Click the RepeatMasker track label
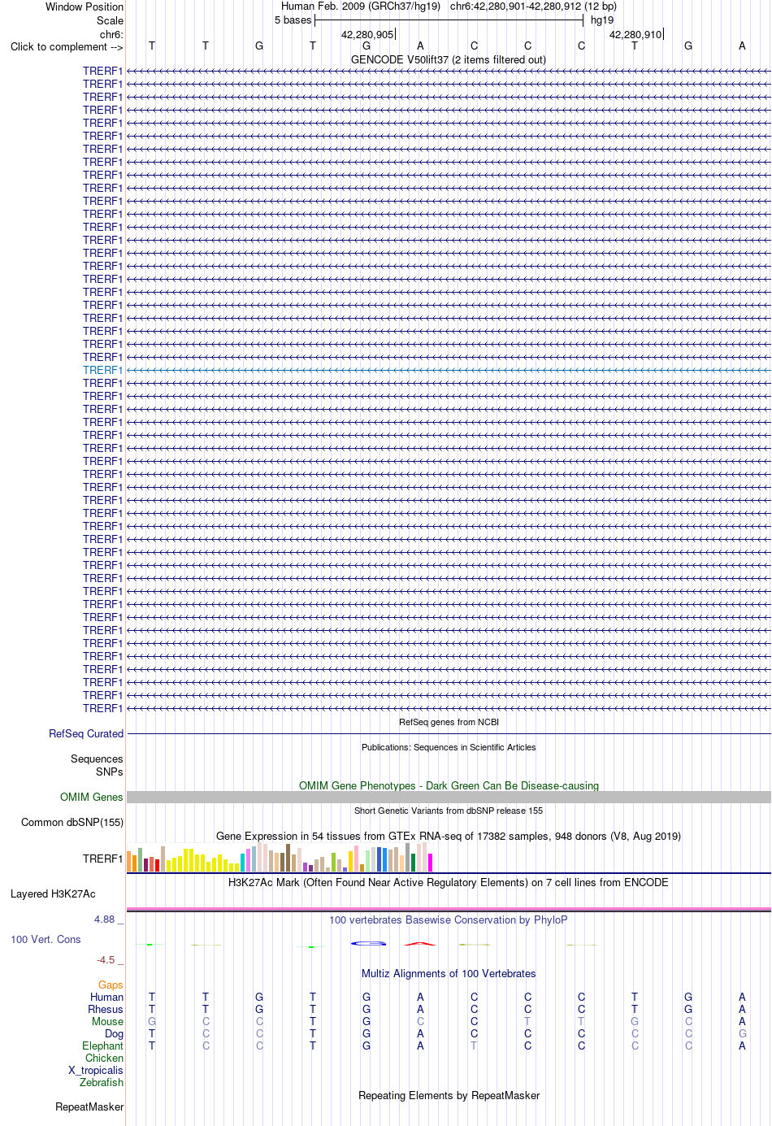This screenshot has height=1126, width=772. click(x=89, y=1106)
